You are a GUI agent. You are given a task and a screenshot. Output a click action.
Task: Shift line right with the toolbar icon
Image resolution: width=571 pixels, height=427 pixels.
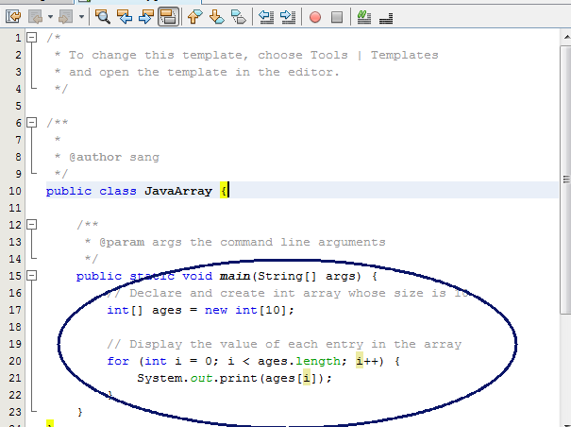coord(287,16)
